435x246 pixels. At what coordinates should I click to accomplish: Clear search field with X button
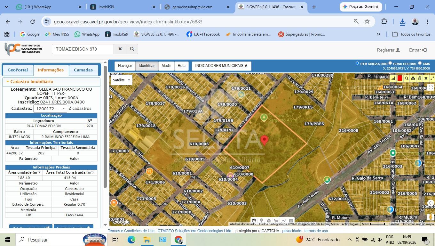coord(120,49)
